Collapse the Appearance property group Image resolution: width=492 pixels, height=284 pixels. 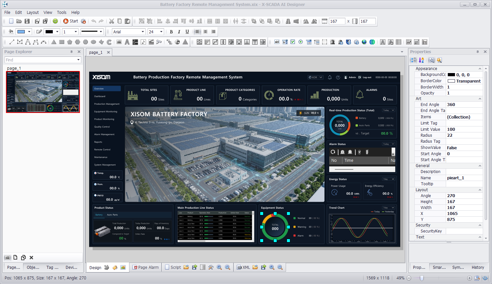tap(480, 69)
